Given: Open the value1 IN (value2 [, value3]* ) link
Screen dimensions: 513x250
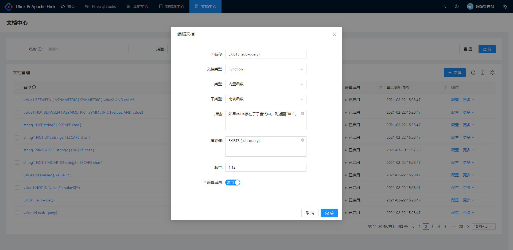Looking at the screenshot, I should coord(48,175).
